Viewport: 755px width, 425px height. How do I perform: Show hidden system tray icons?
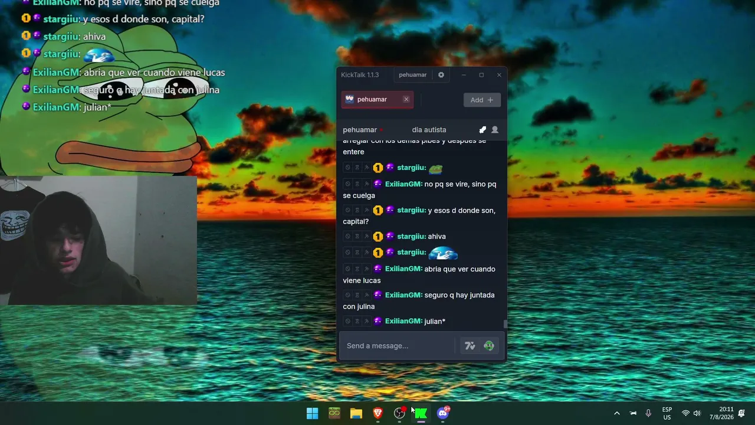[617, 413]
